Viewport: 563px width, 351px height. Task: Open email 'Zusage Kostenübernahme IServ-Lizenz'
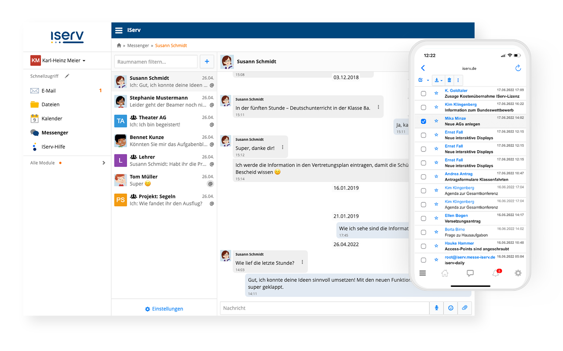[482, 96]
